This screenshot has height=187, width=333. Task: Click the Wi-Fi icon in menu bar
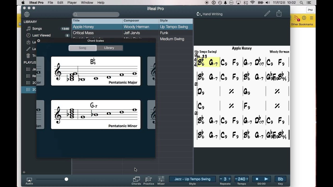pyautogui.click(x=252, y=3)
